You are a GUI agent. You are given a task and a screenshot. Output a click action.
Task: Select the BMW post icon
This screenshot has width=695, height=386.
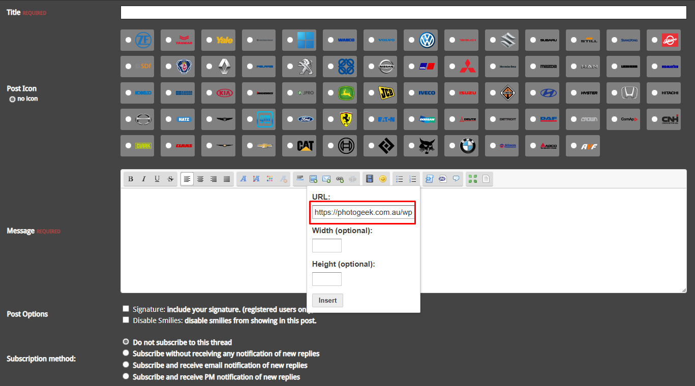(452, 146)
